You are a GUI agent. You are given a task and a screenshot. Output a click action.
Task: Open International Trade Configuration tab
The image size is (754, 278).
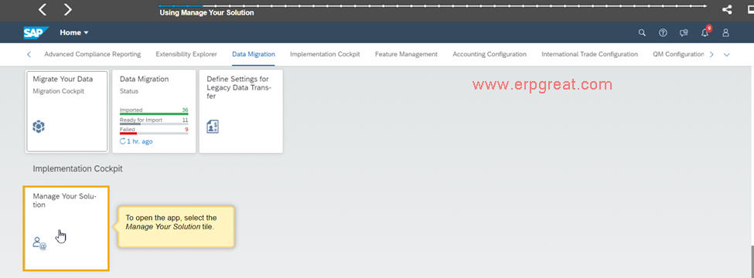coord(589,54)
